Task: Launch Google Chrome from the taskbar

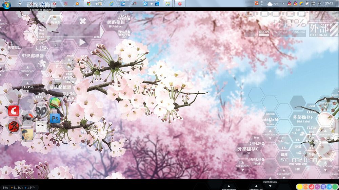Action: pyautogui.click(x=88, y=4)
